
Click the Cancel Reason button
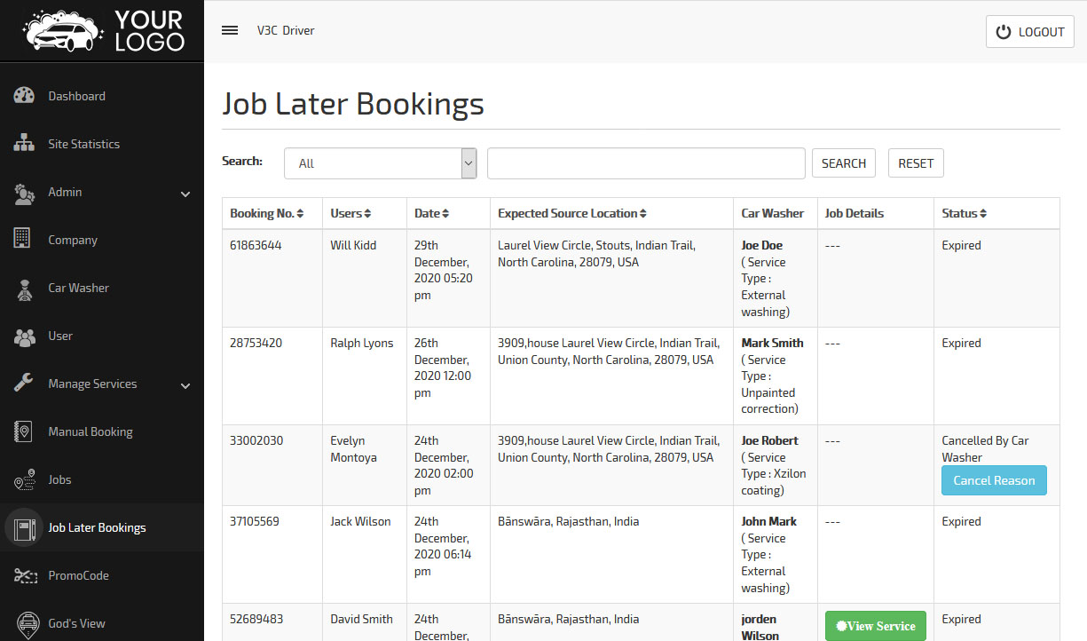point(994,480)
